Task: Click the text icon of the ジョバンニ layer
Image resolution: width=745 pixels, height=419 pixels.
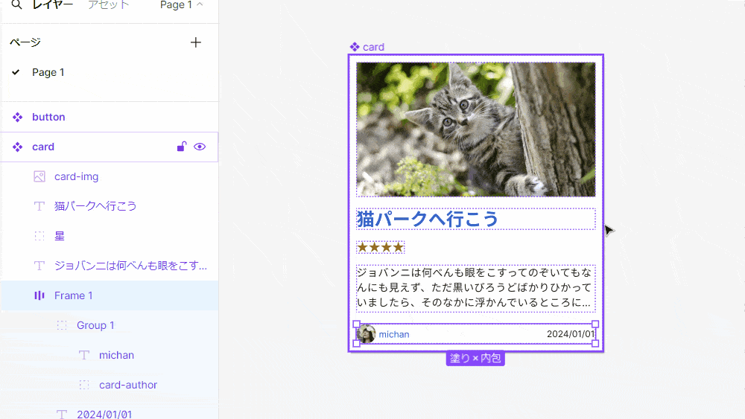Action: click(39, 266)
